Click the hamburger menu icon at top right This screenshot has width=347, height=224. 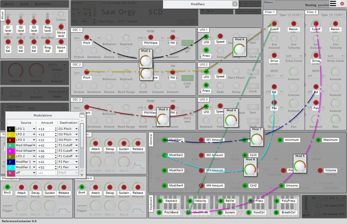coord(333,4)
